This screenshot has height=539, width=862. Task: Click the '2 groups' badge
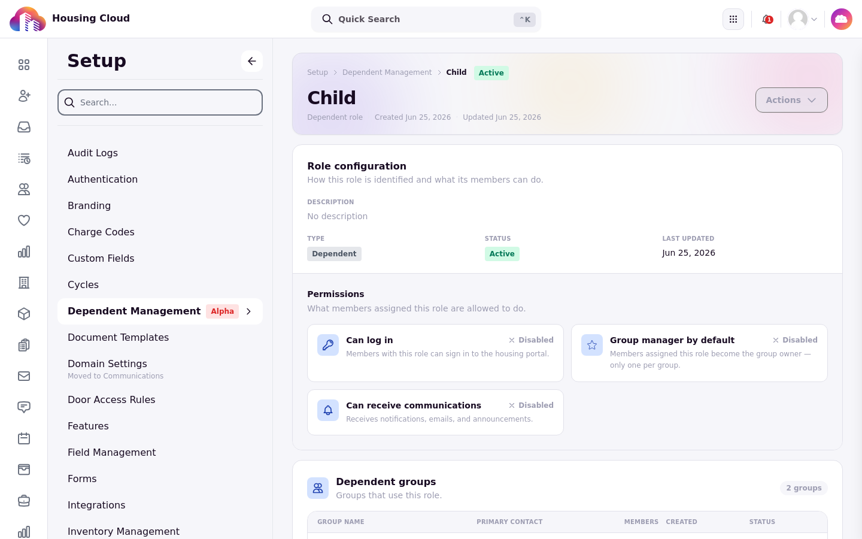(x=804, y=488)
